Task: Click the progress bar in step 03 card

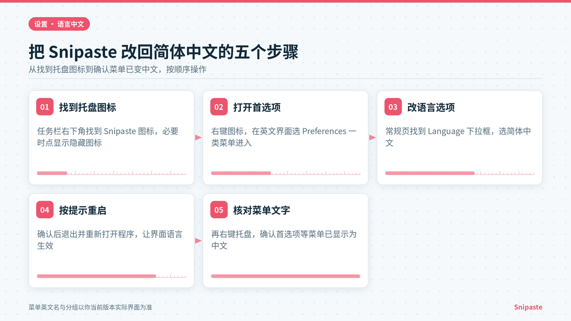Action: (460, 173)
